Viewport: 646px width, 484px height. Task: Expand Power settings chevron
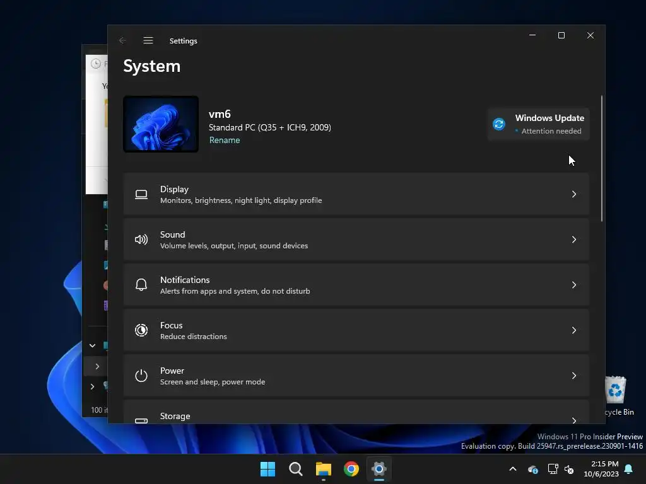[574, 376]
